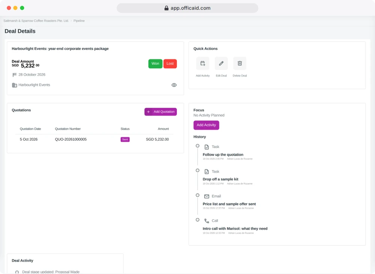Click the Add Activity label under Quick Actions
This screenshot has width=375, height=274.
[202, 75]
